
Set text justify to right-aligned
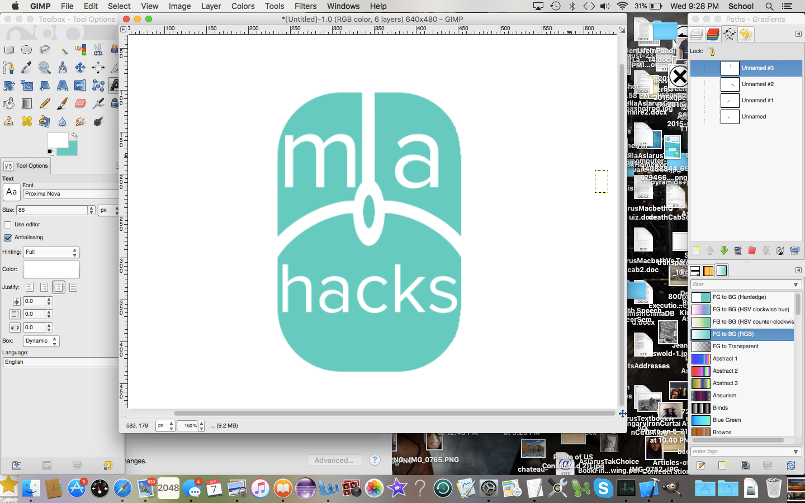coord(44,287)
